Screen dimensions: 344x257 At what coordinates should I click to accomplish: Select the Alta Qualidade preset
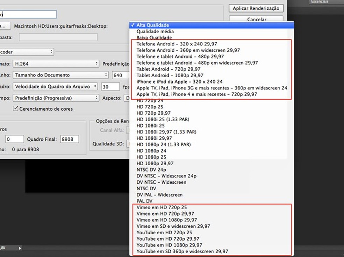(x=153, y=25)
